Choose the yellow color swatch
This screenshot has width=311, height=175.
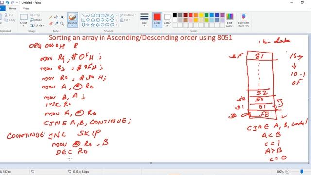pos(201,15)
